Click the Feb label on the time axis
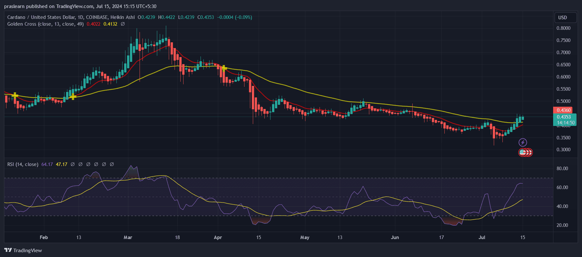The image size is (582, 257). click(x=44, y=237)
